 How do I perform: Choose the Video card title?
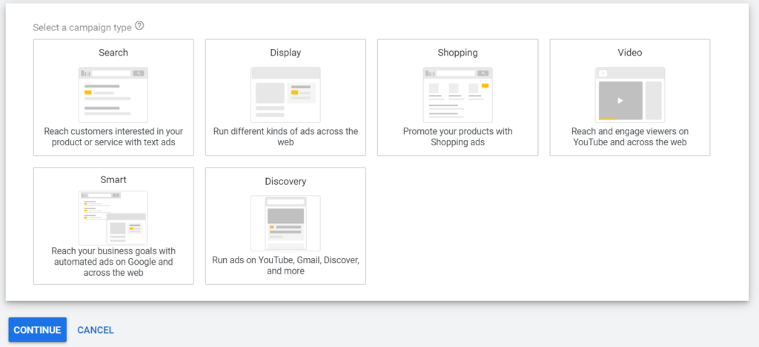coord(630,52)
